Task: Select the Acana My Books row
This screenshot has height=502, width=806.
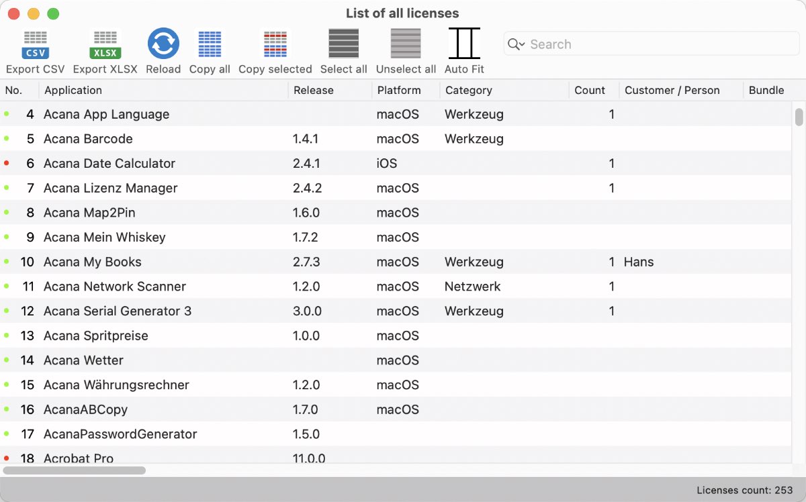Action: tap(396, 262)
